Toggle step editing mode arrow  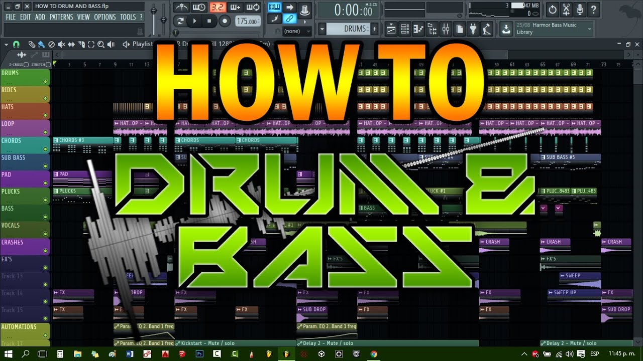(x=289, y=7)
